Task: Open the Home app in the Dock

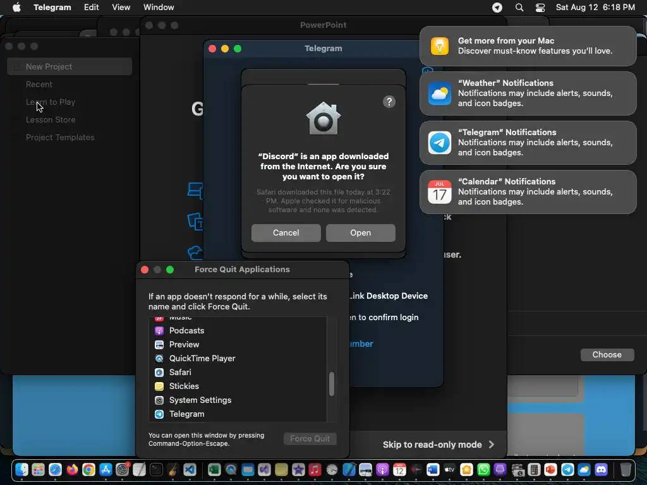Action: pyautogui.click(x=467, y=469)
